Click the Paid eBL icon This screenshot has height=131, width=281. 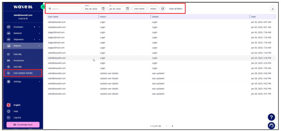coord(8,54)
